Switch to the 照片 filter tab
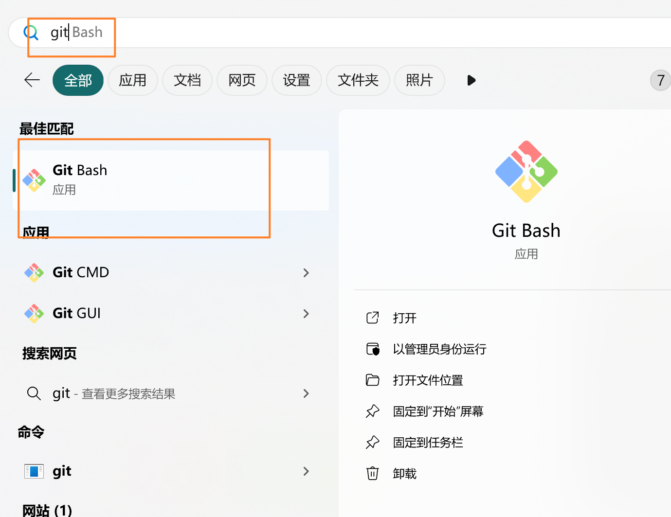 419,80
